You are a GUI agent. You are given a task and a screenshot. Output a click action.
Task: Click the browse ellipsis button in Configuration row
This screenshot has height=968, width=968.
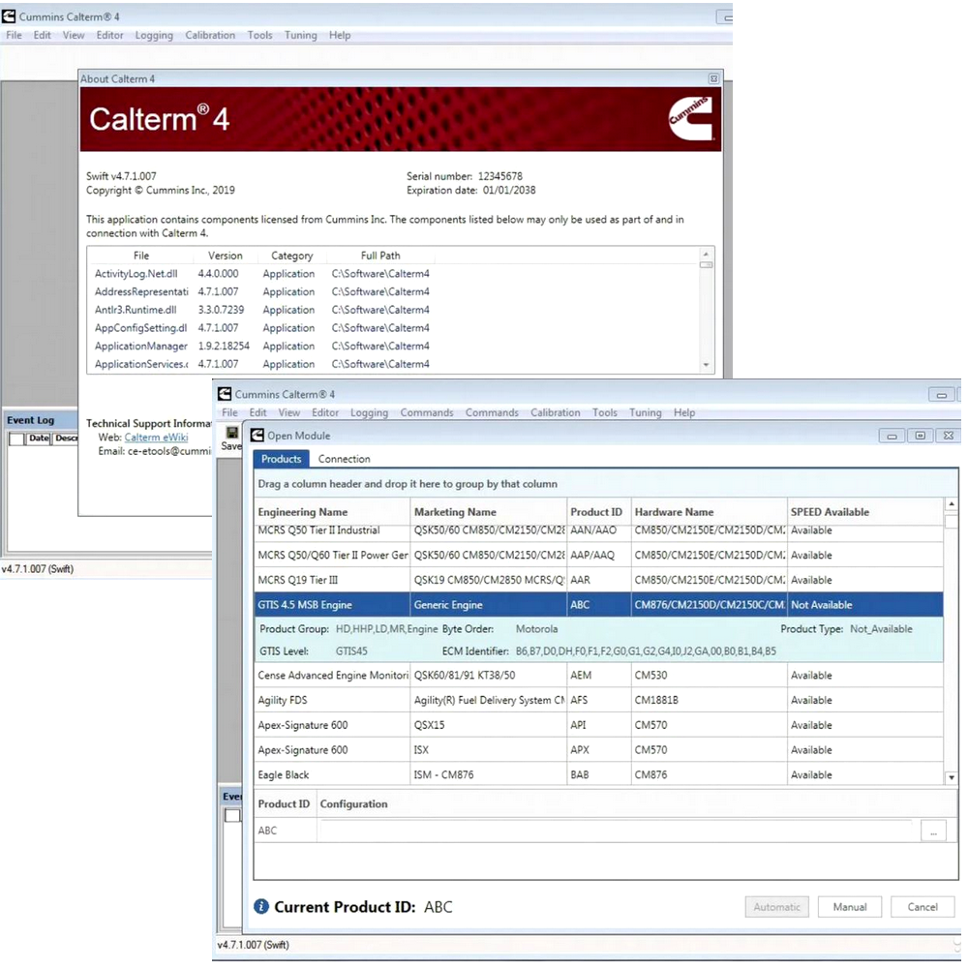click(x=933, y=831)
